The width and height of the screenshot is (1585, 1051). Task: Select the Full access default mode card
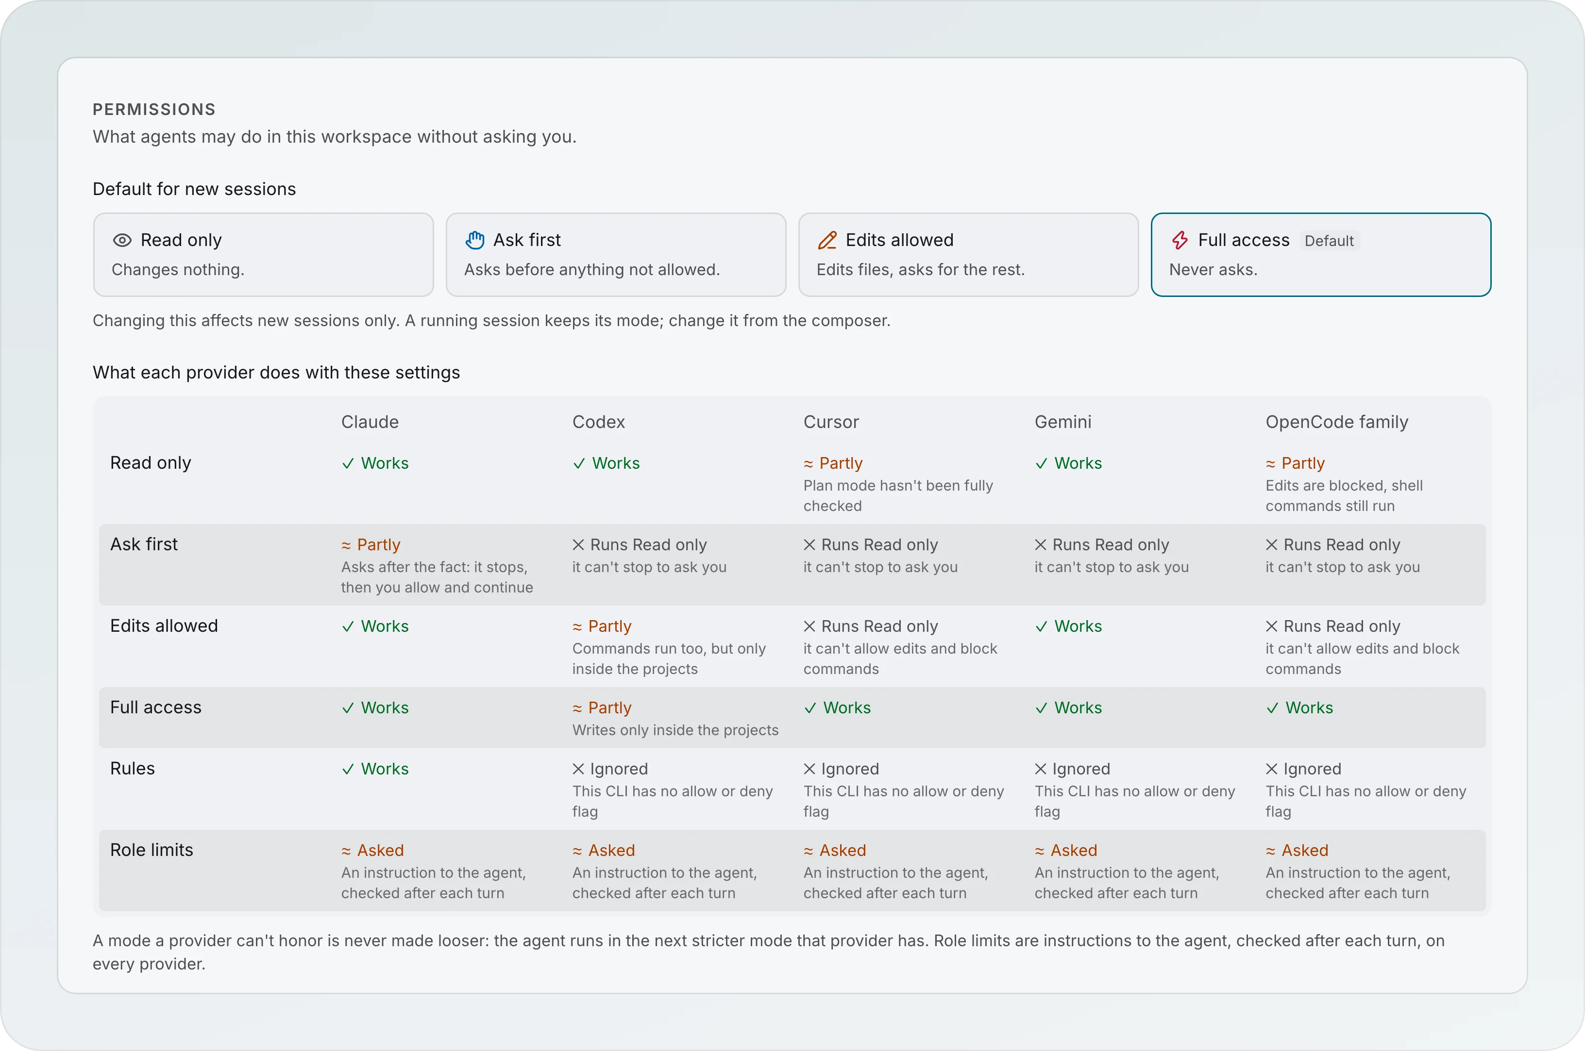1321,255
